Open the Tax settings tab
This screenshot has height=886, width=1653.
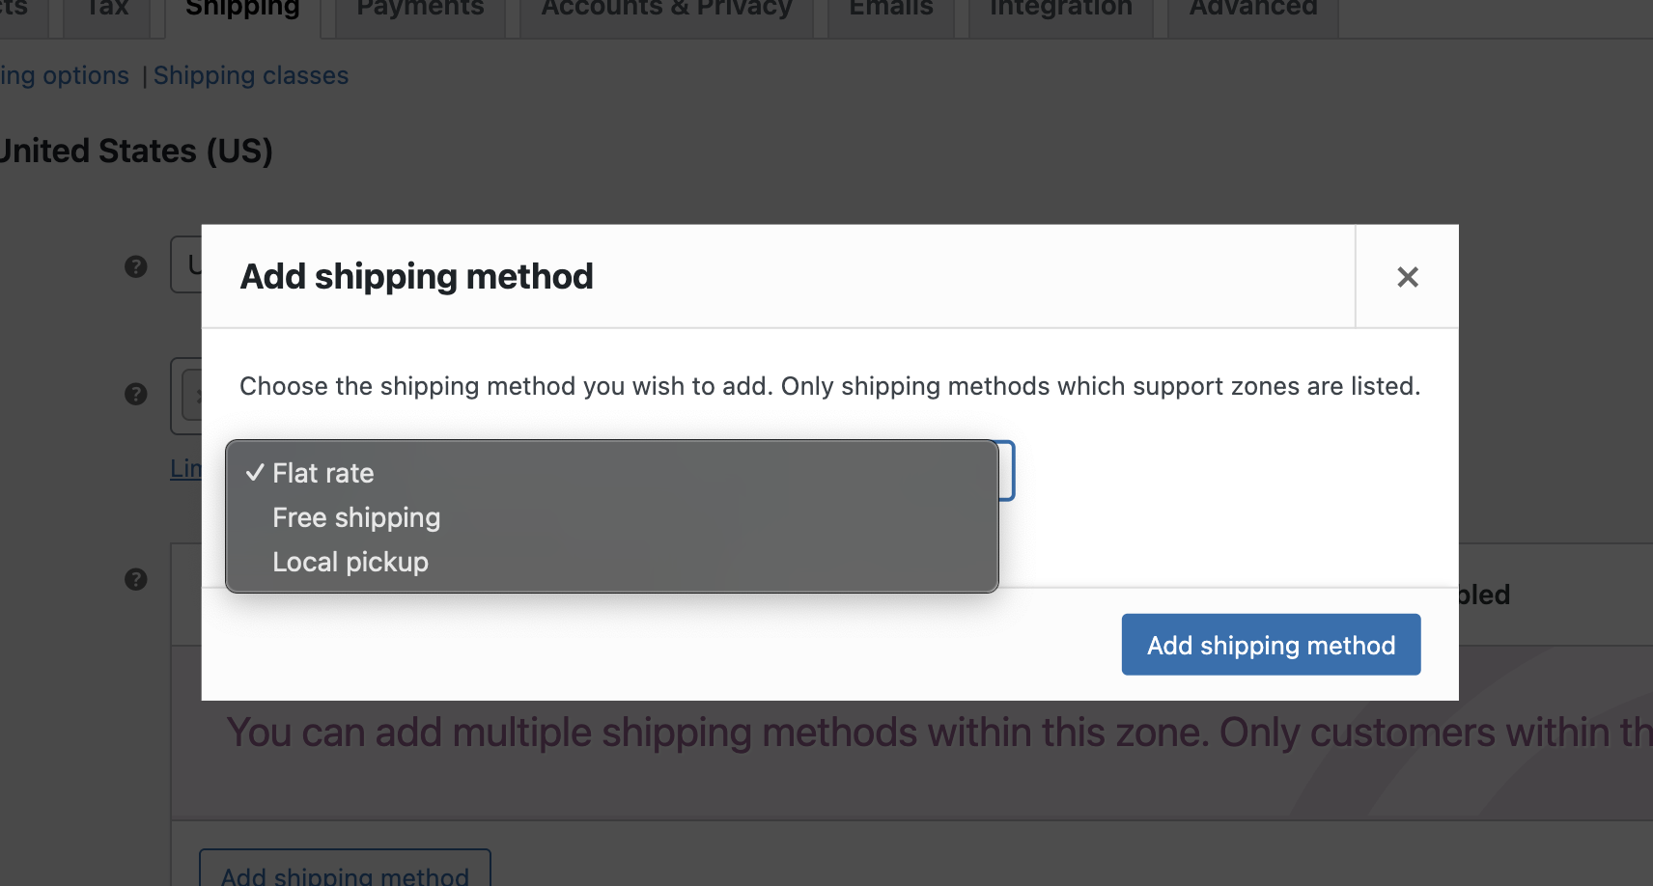[106, 10]
